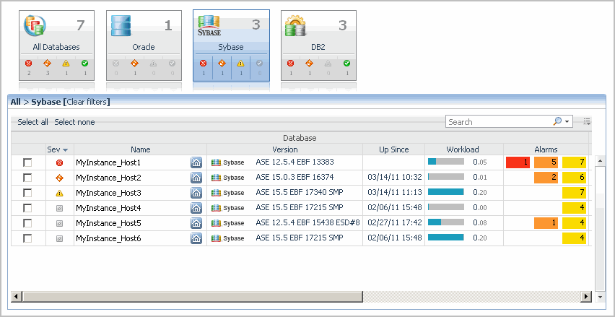
Task: Click vertical scrollbar up arrow
Action: (x=600, y=160)
